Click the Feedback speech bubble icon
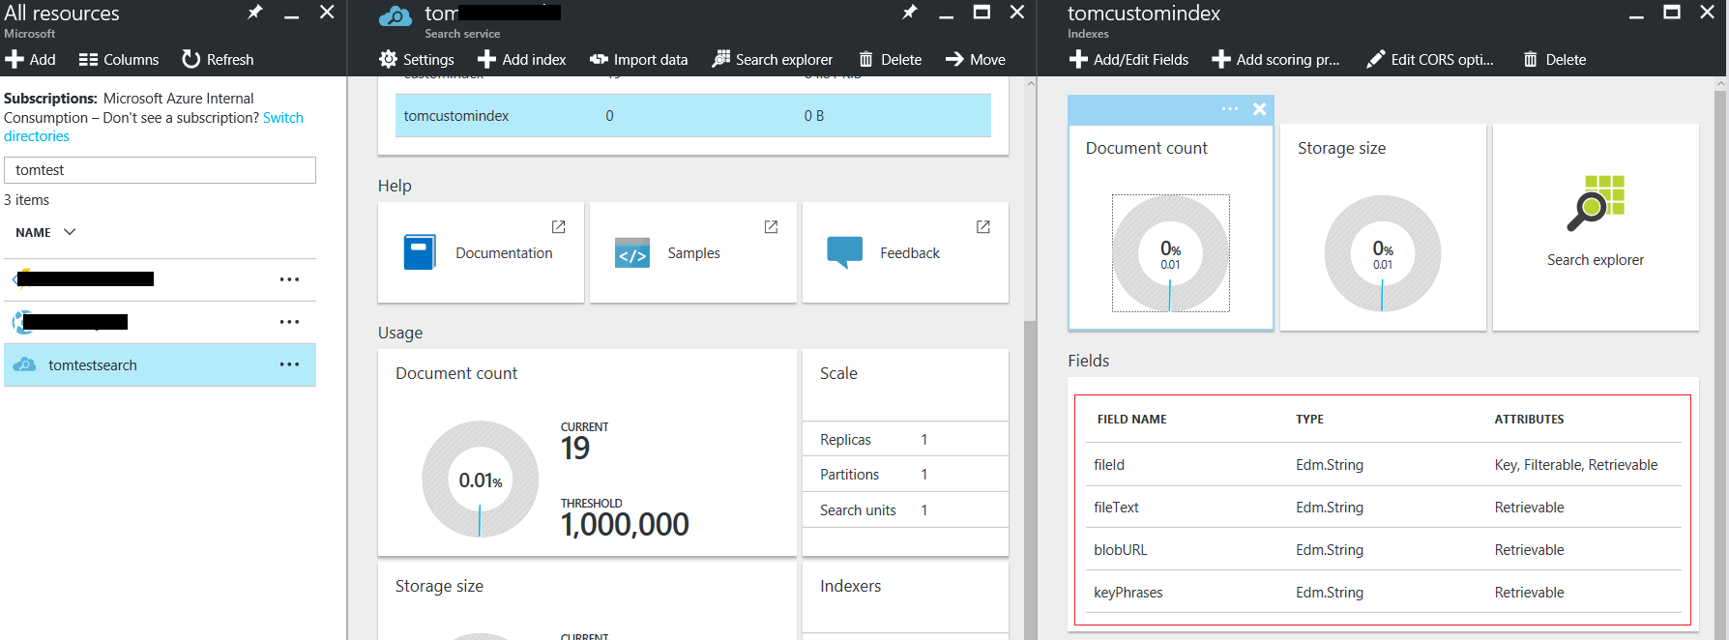 845,252
